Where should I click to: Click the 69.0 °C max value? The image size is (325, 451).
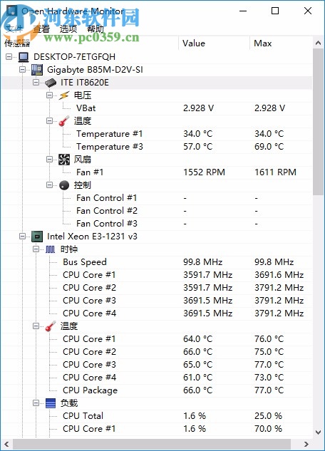coord(269,147)
